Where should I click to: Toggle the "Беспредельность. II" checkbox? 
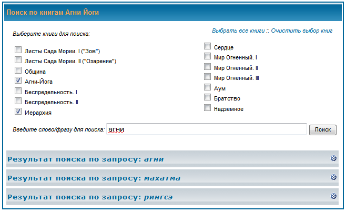point(19,101)
